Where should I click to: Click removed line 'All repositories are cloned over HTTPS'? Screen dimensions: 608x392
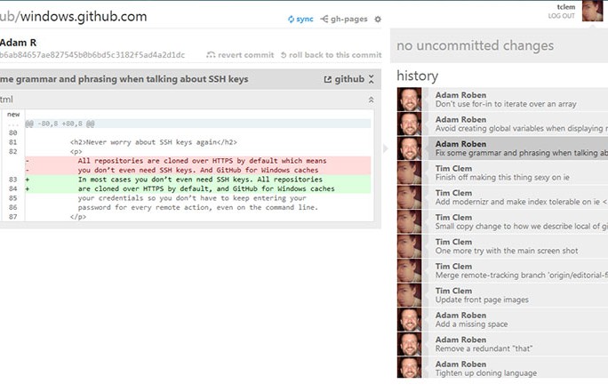tap(197, 161)
